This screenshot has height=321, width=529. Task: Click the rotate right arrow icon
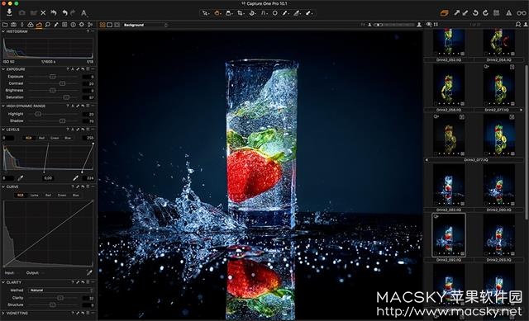(x=485, y=13)
